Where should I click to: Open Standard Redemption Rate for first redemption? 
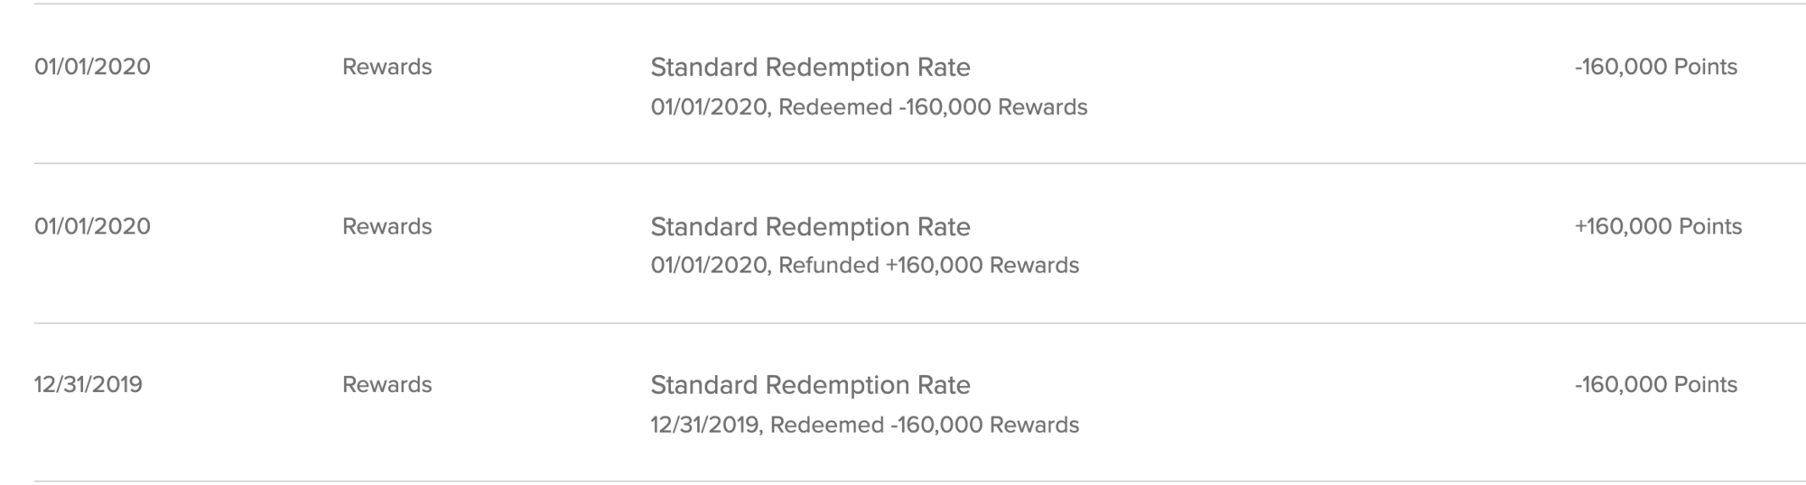(x=810, y=68)
